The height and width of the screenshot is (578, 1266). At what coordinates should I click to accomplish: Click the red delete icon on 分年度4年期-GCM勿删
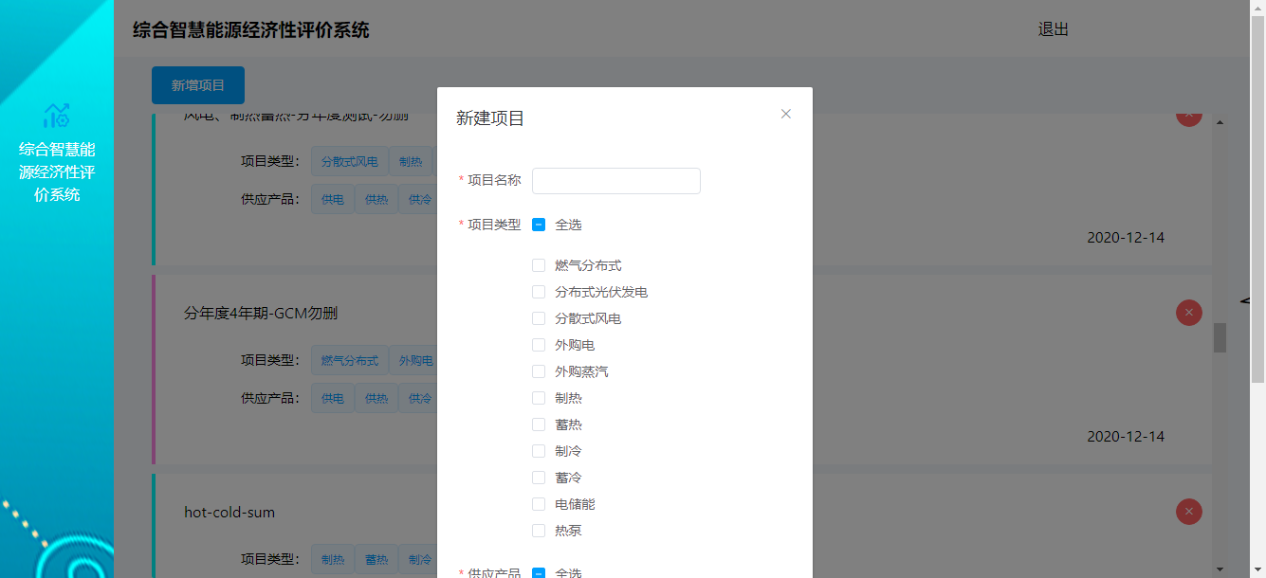click(1188, 313)
